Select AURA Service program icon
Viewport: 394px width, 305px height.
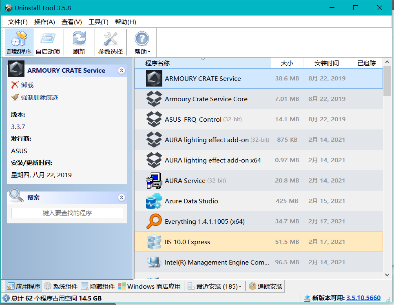tap(154, 180)
